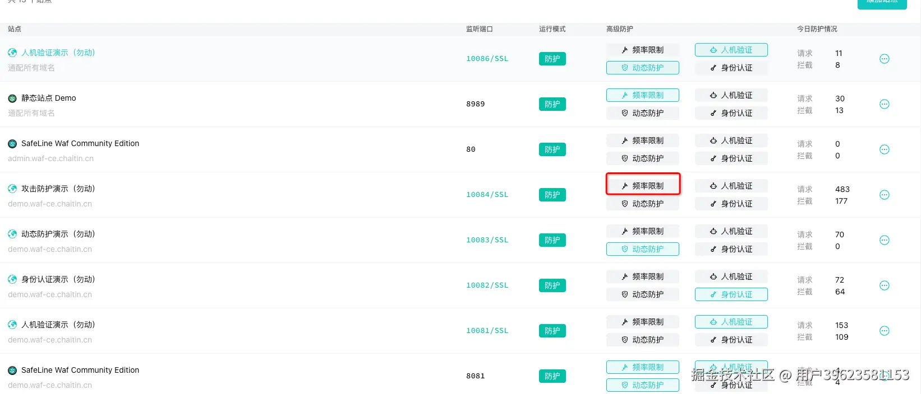Enable 身份认证 on 静态站点 Demo

[731, 113]
